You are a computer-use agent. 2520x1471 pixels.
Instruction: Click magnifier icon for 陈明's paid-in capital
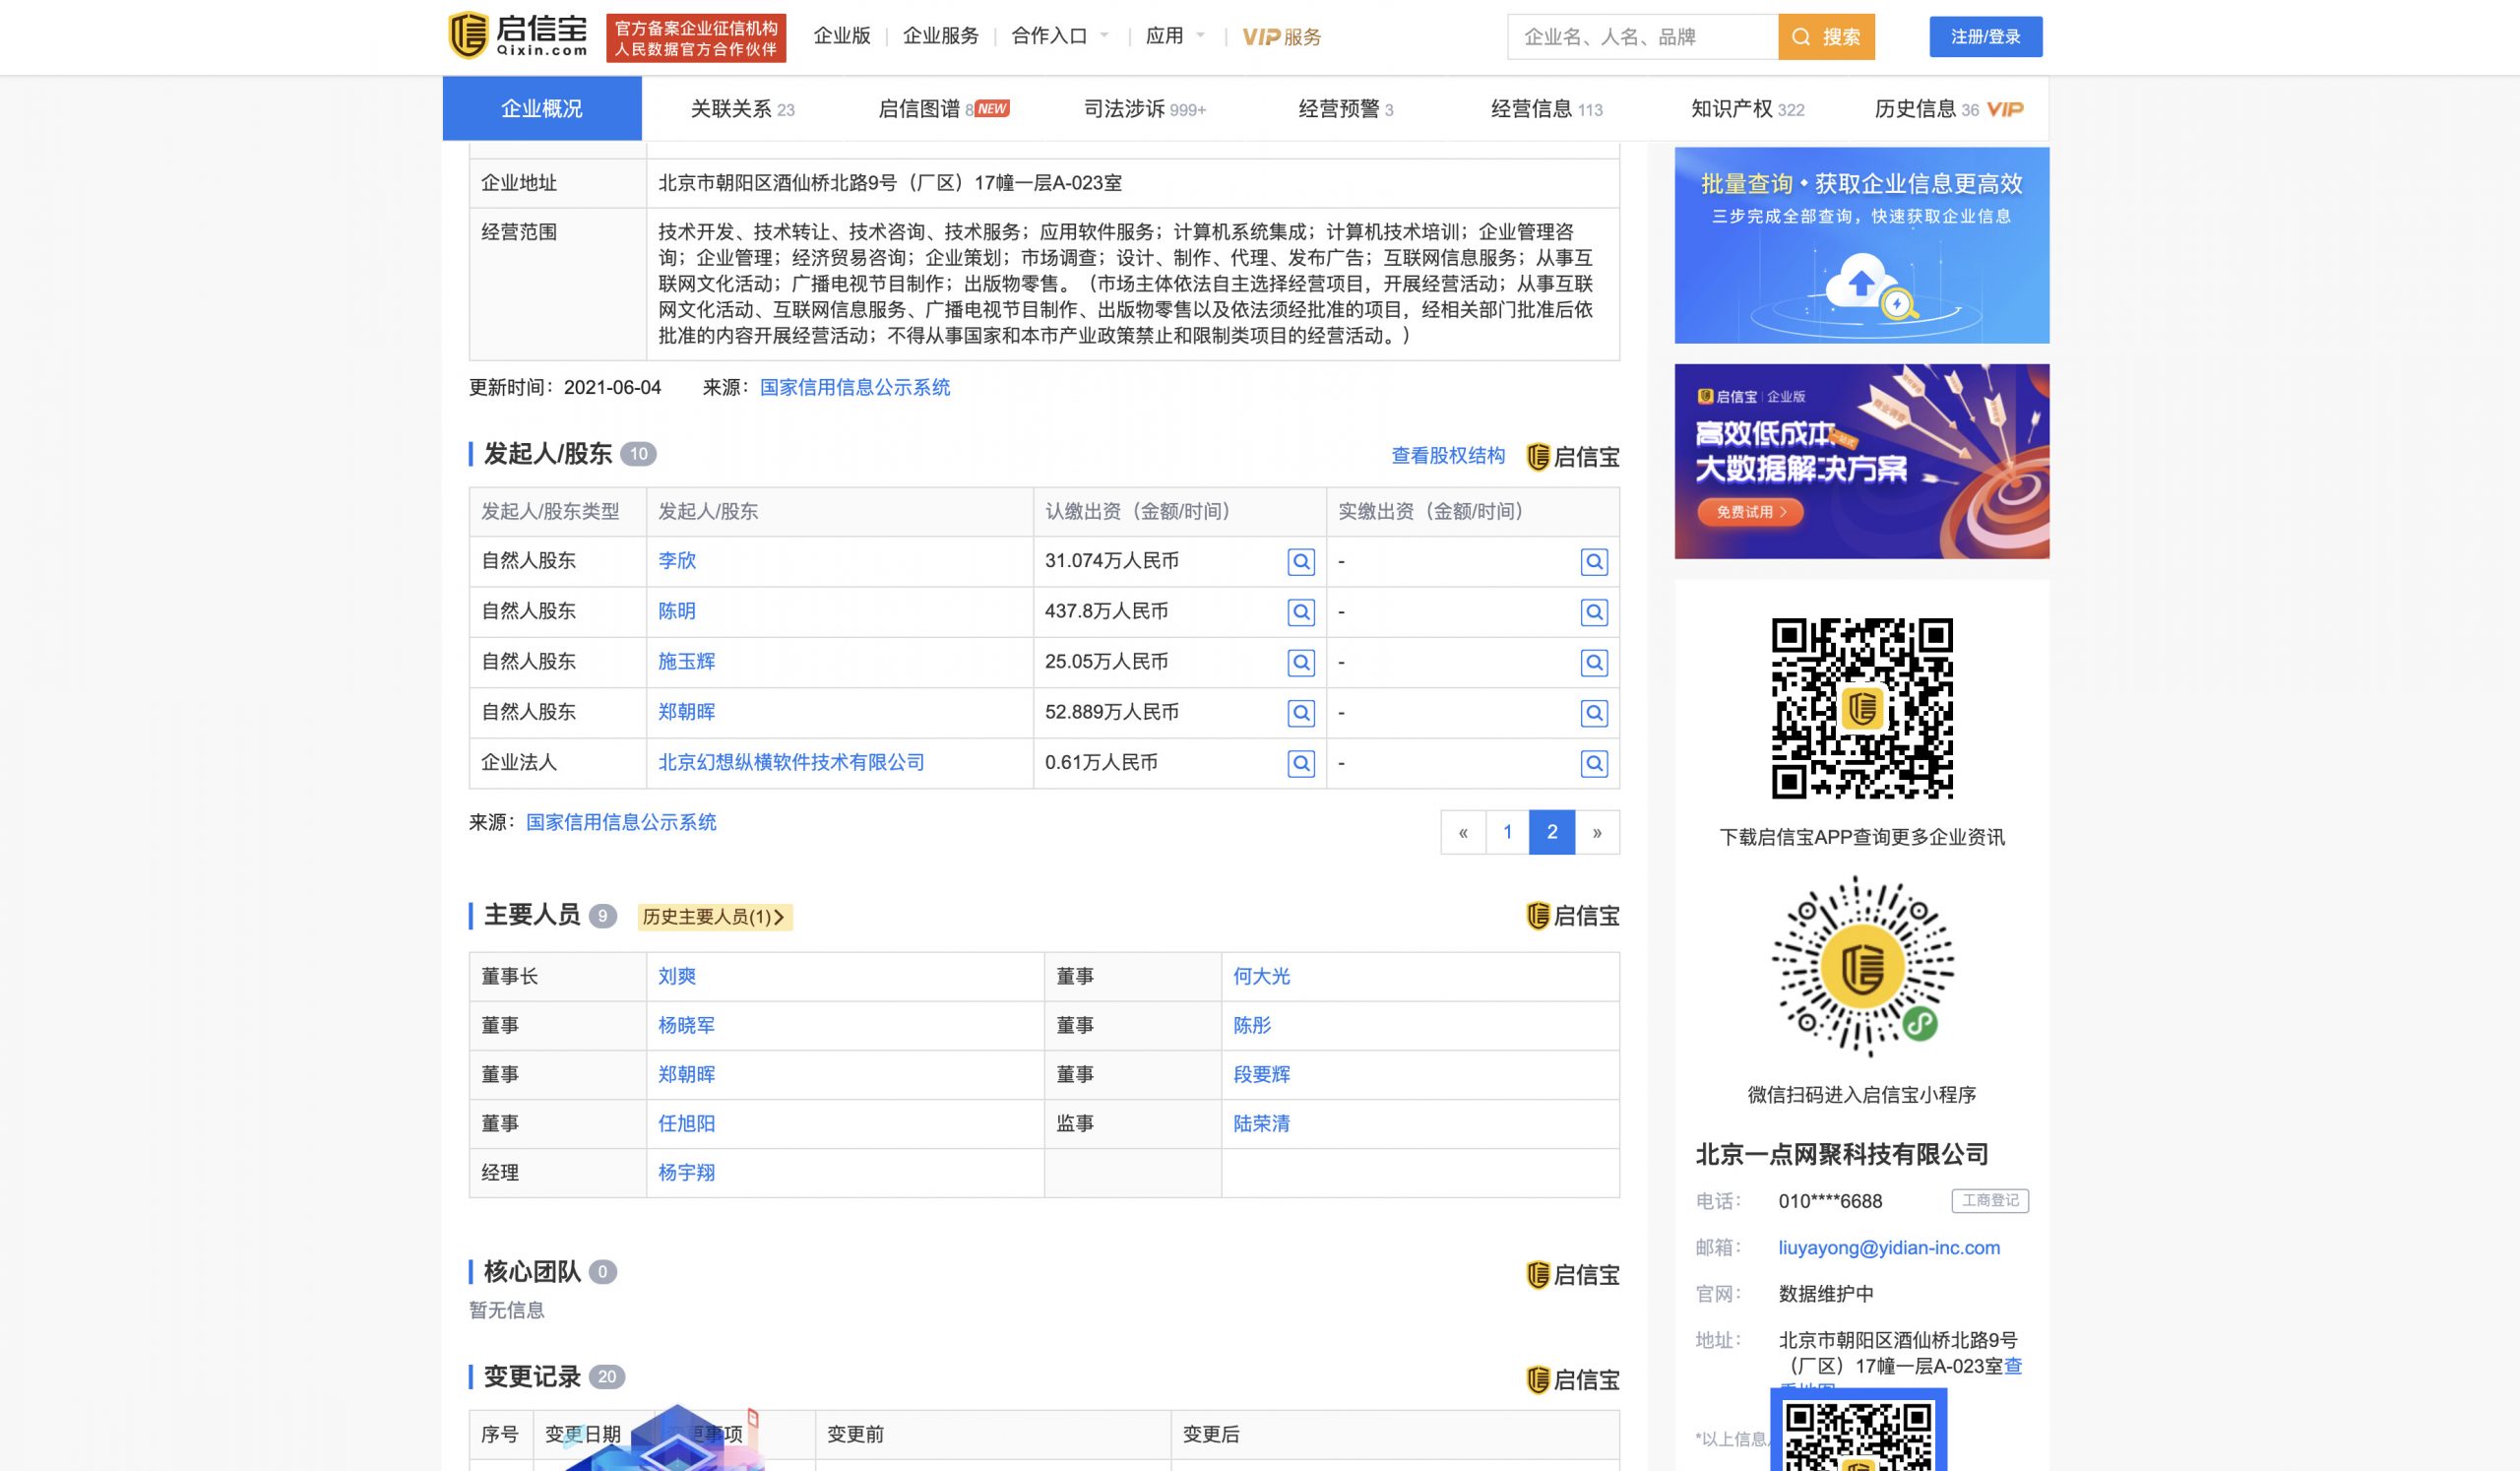(x=1593, y=612)
